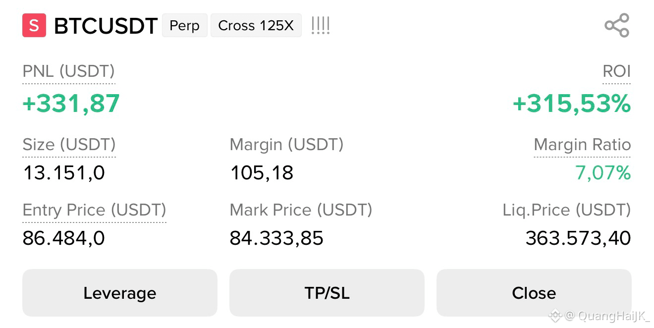Close the BTCUSDT position
Image resolution: width=654 pixels, height=328 pixels.
[534, 293]
